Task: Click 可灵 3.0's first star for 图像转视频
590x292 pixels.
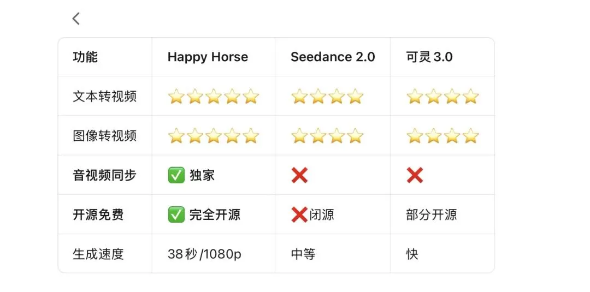Action: tap(415, 136)
